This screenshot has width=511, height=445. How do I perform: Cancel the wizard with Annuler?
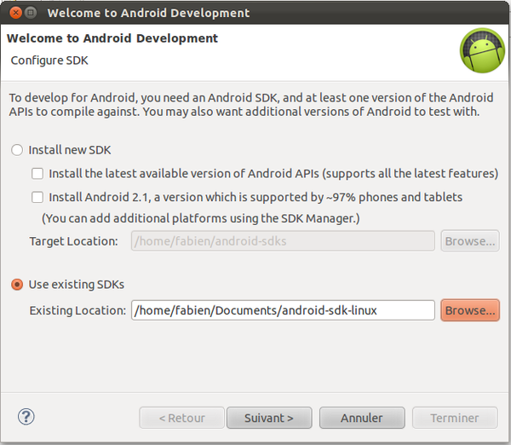coord(362,418)
